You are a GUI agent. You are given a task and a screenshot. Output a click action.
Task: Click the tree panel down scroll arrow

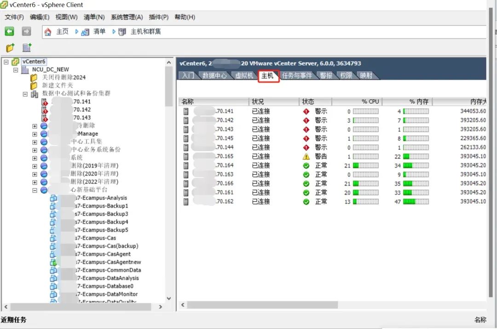tap(169, 298)
